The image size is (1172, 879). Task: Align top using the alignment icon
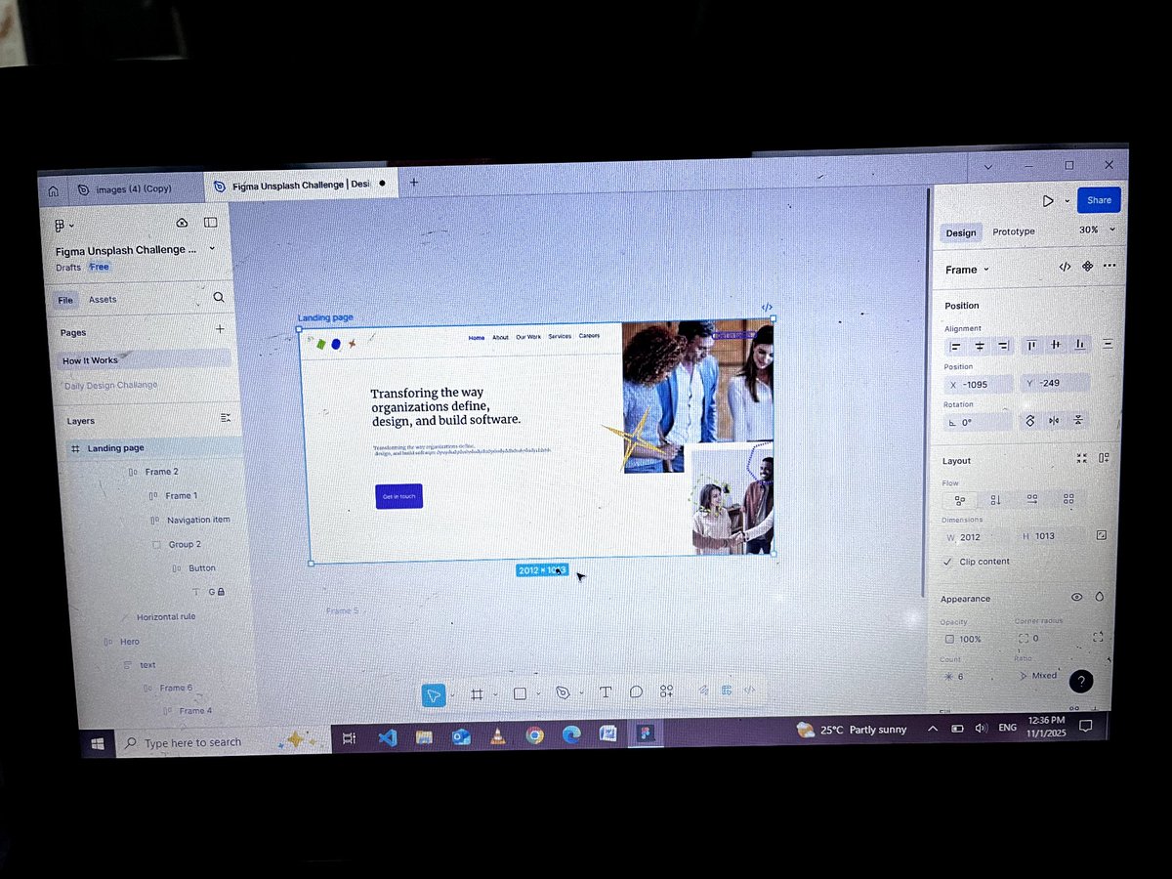pos(1031,345)
